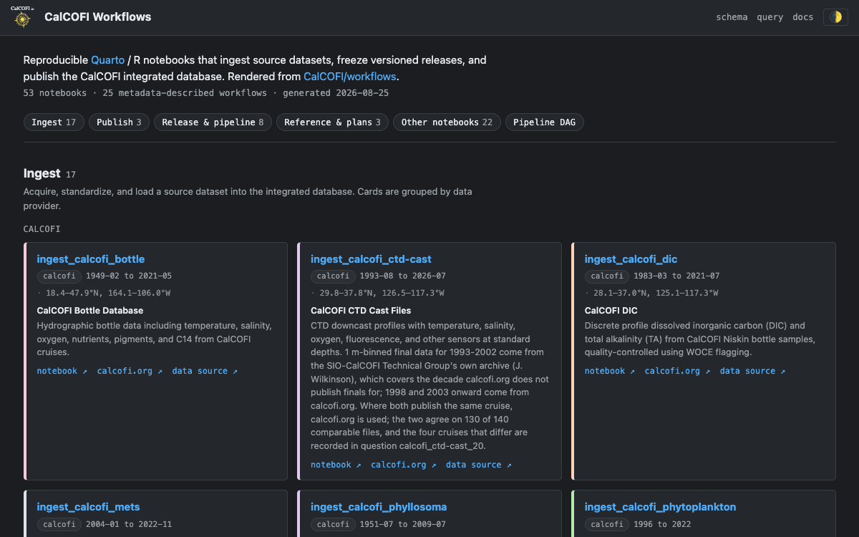Toggle the dark/light theme button

tap(835, 17)
